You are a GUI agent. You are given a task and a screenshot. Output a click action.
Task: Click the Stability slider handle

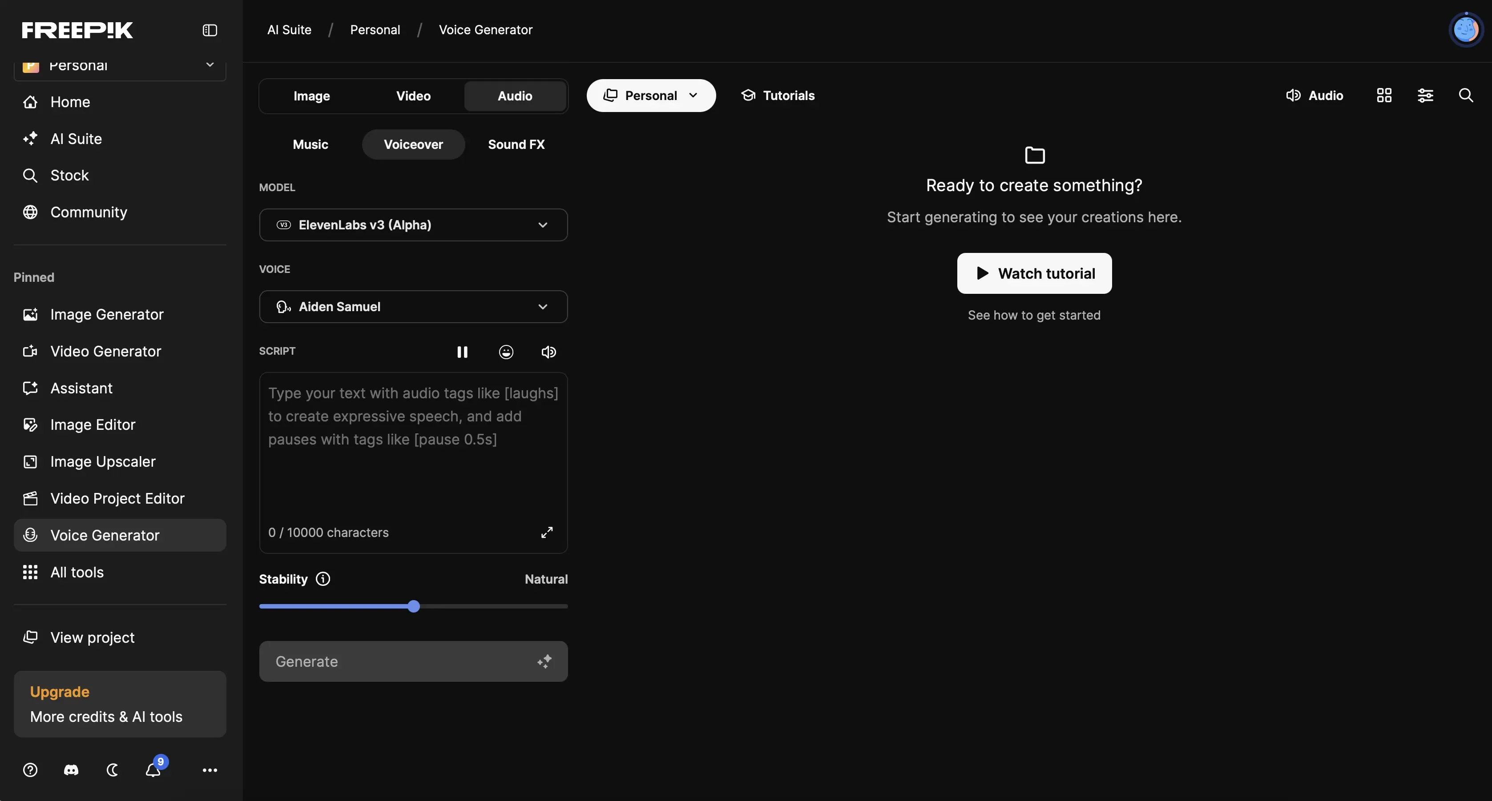click(x=414, y=606)
